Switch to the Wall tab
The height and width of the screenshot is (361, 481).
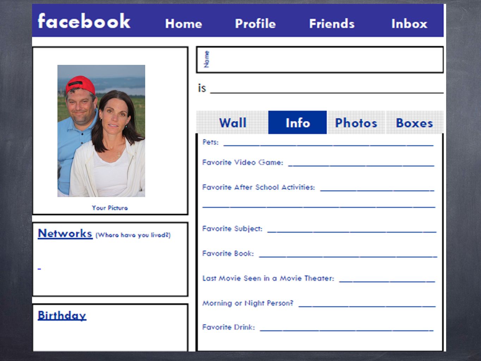point(233,123)
